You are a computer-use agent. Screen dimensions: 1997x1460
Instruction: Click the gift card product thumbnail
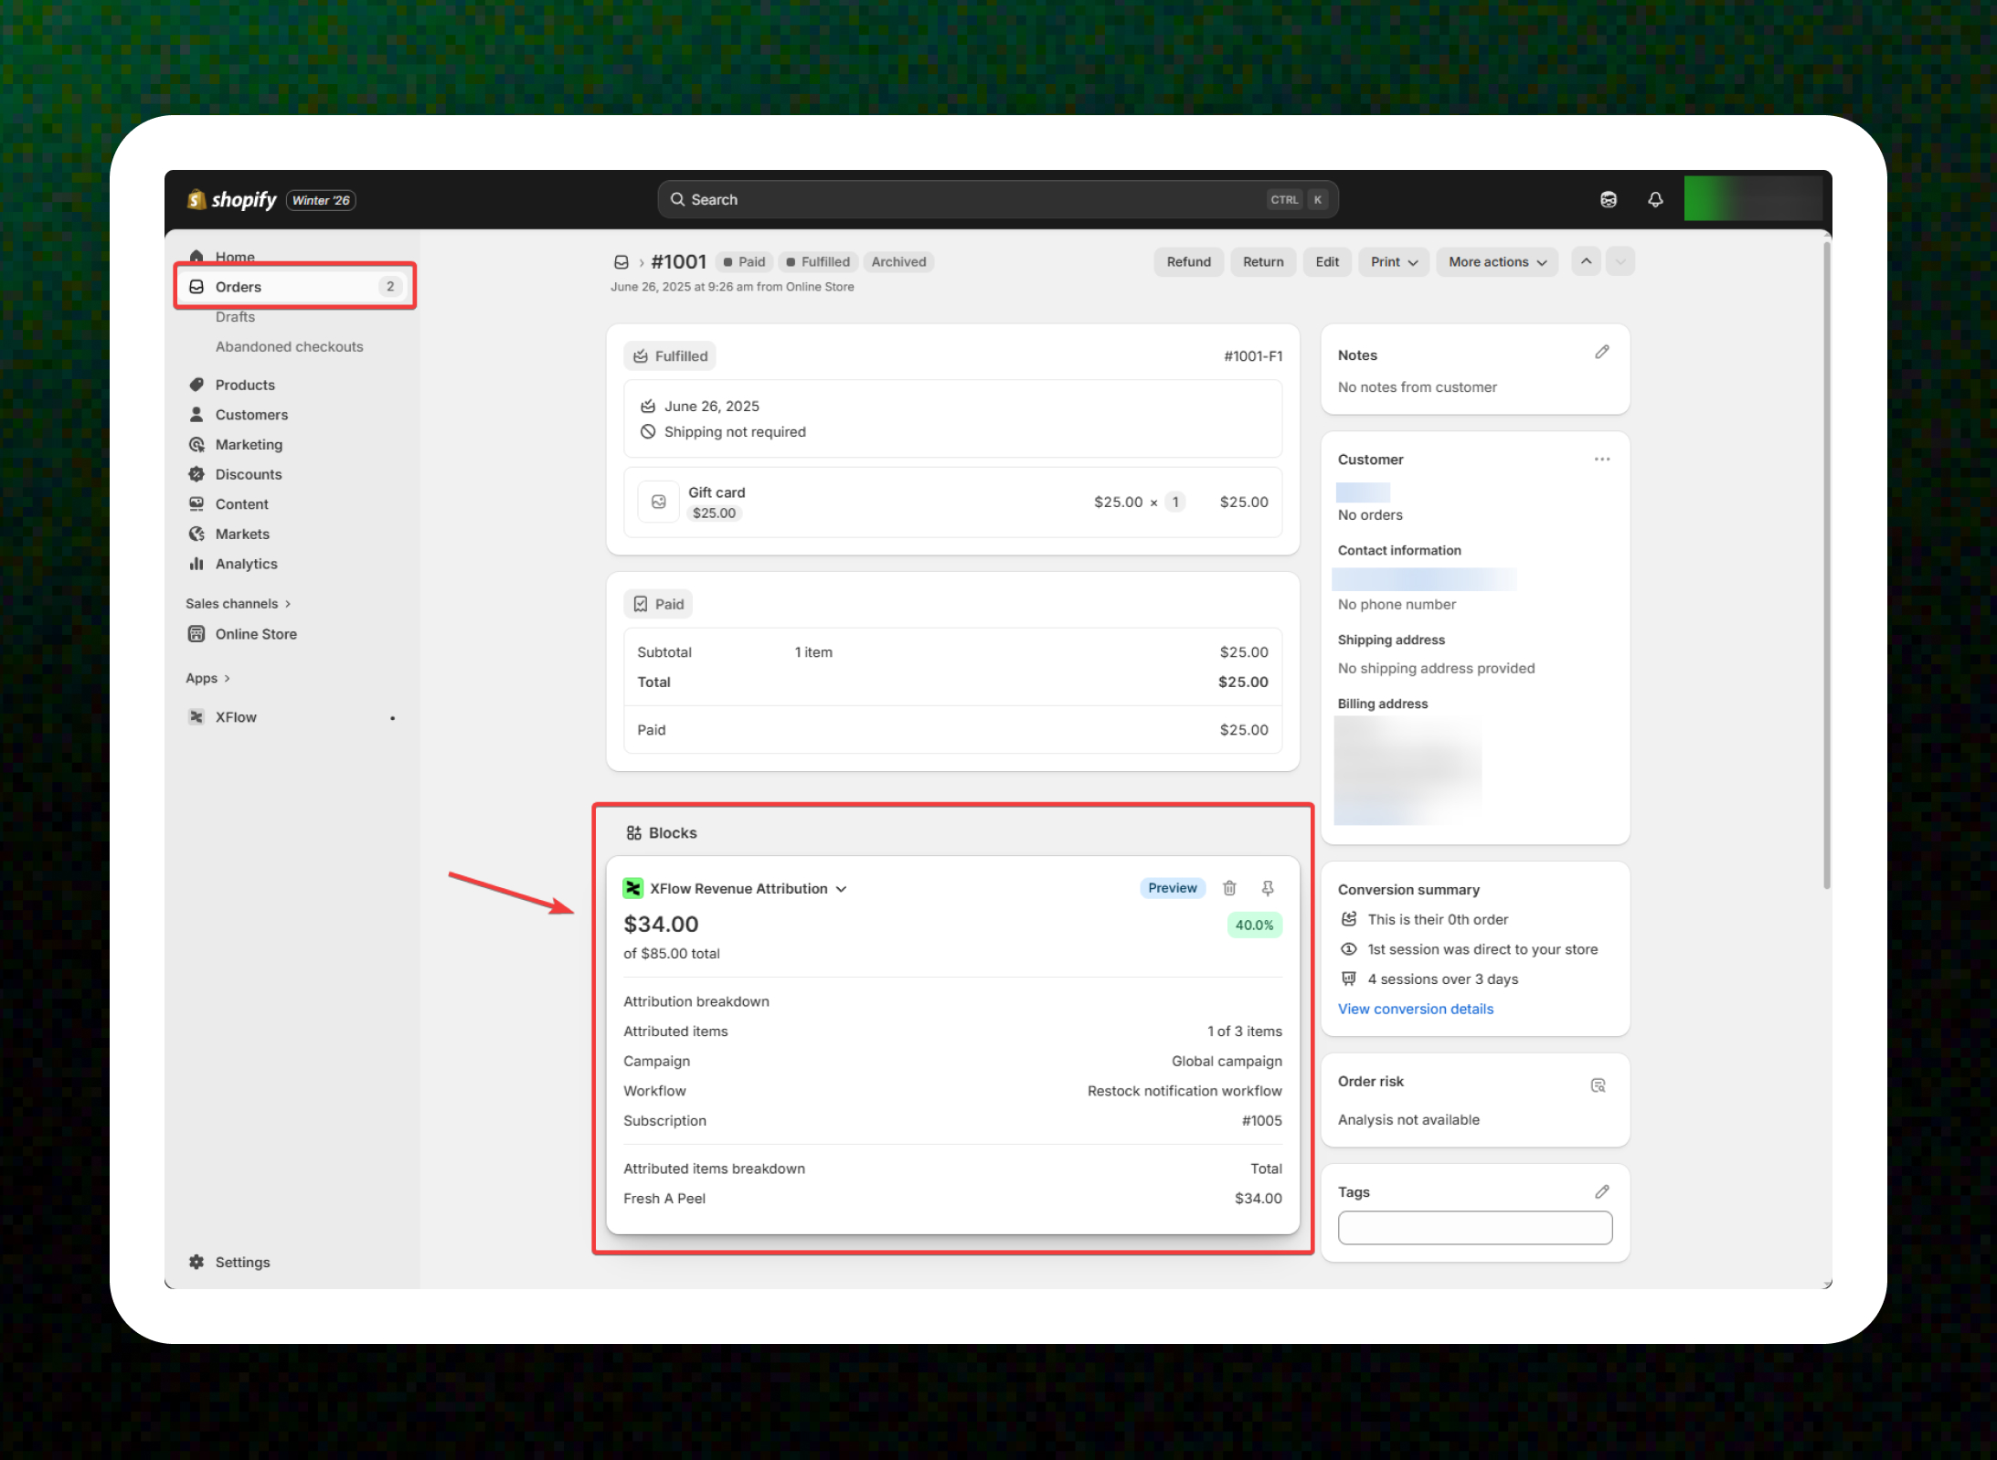pyautogui.click(x=658, y=502)
